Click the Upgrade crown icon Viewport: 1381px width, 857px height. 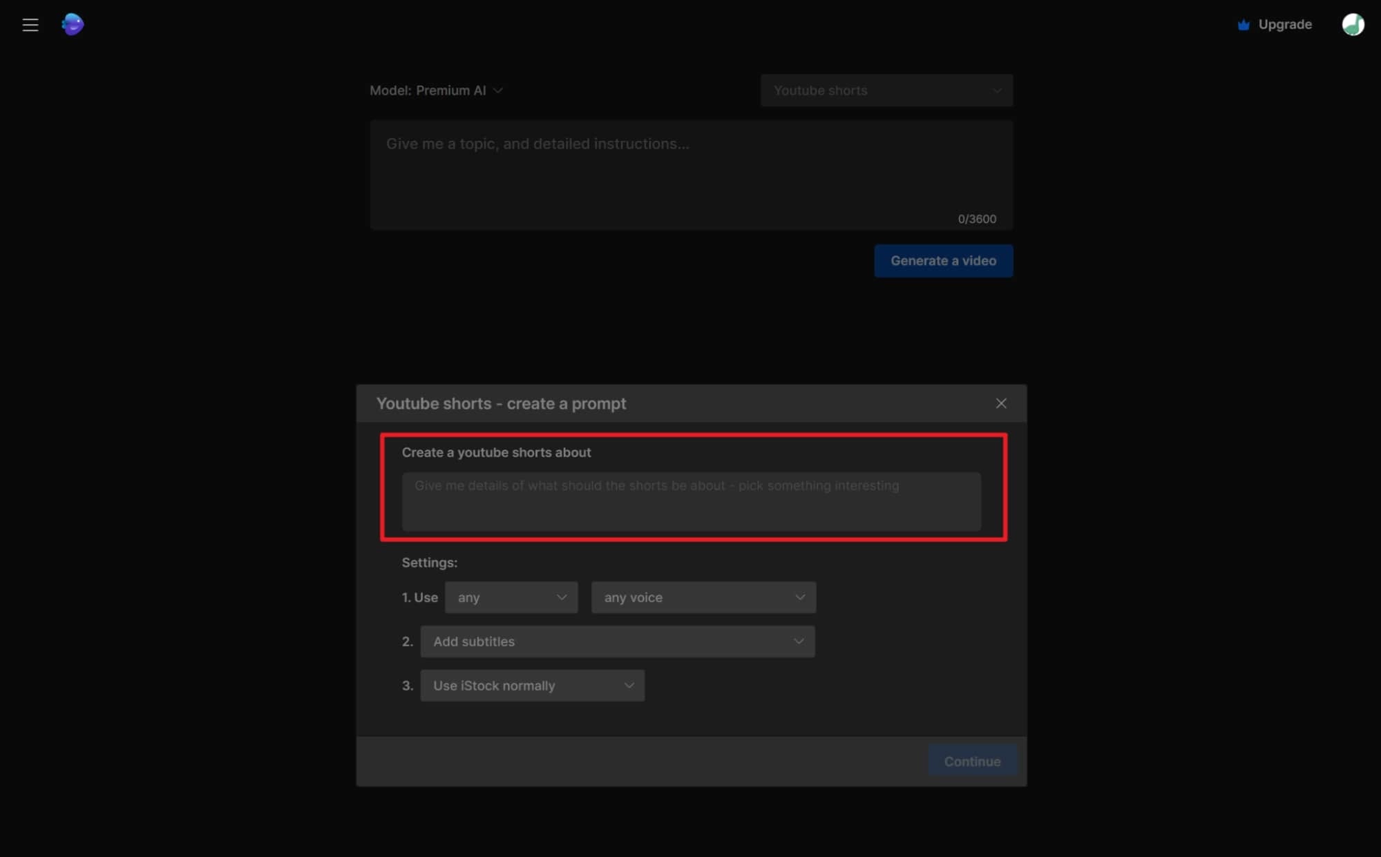click(1243, 23)
